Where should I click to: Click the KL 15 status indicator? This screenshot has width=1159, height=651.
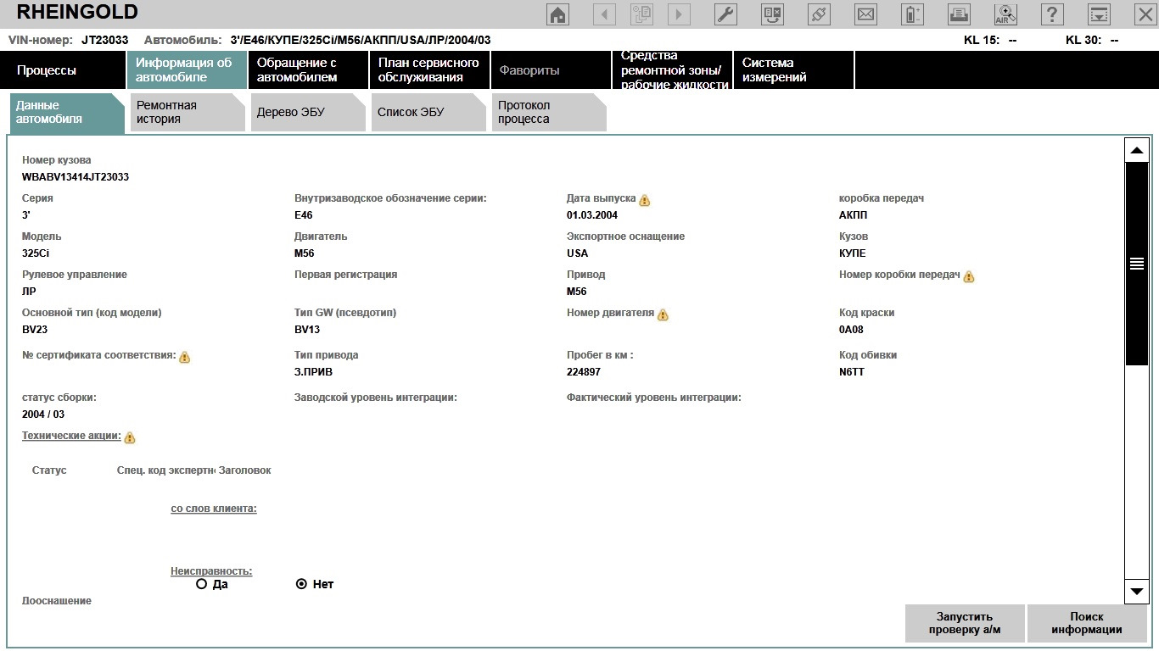pyautogui.click(x=990, y=40)
